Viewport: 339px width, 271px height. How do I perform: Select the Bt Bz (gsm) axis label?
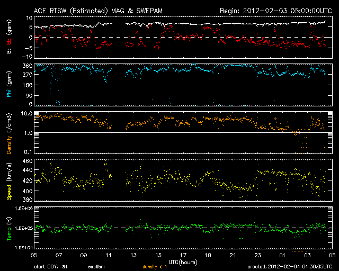coord(8,38)
